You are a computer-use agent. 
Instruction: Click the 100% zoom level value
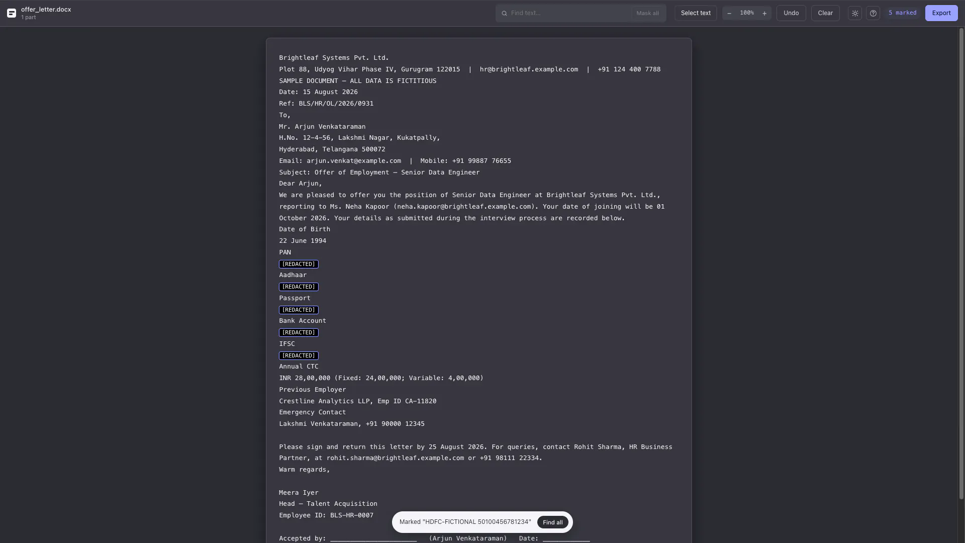coord(747,13)
